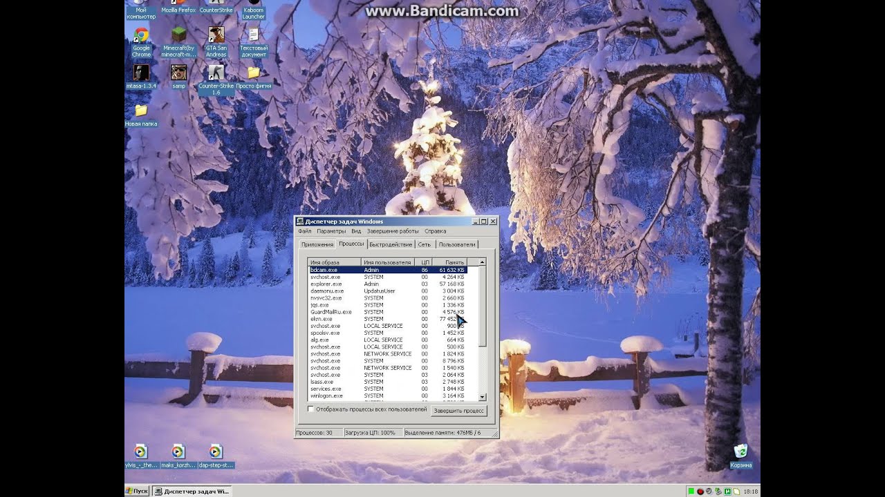Select the Kaboom Launcher desktop icon

[x=254, y=8]
